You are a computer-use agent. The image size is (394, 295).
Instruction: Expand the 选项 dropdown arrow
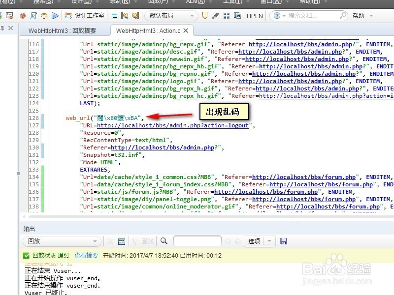269,241
